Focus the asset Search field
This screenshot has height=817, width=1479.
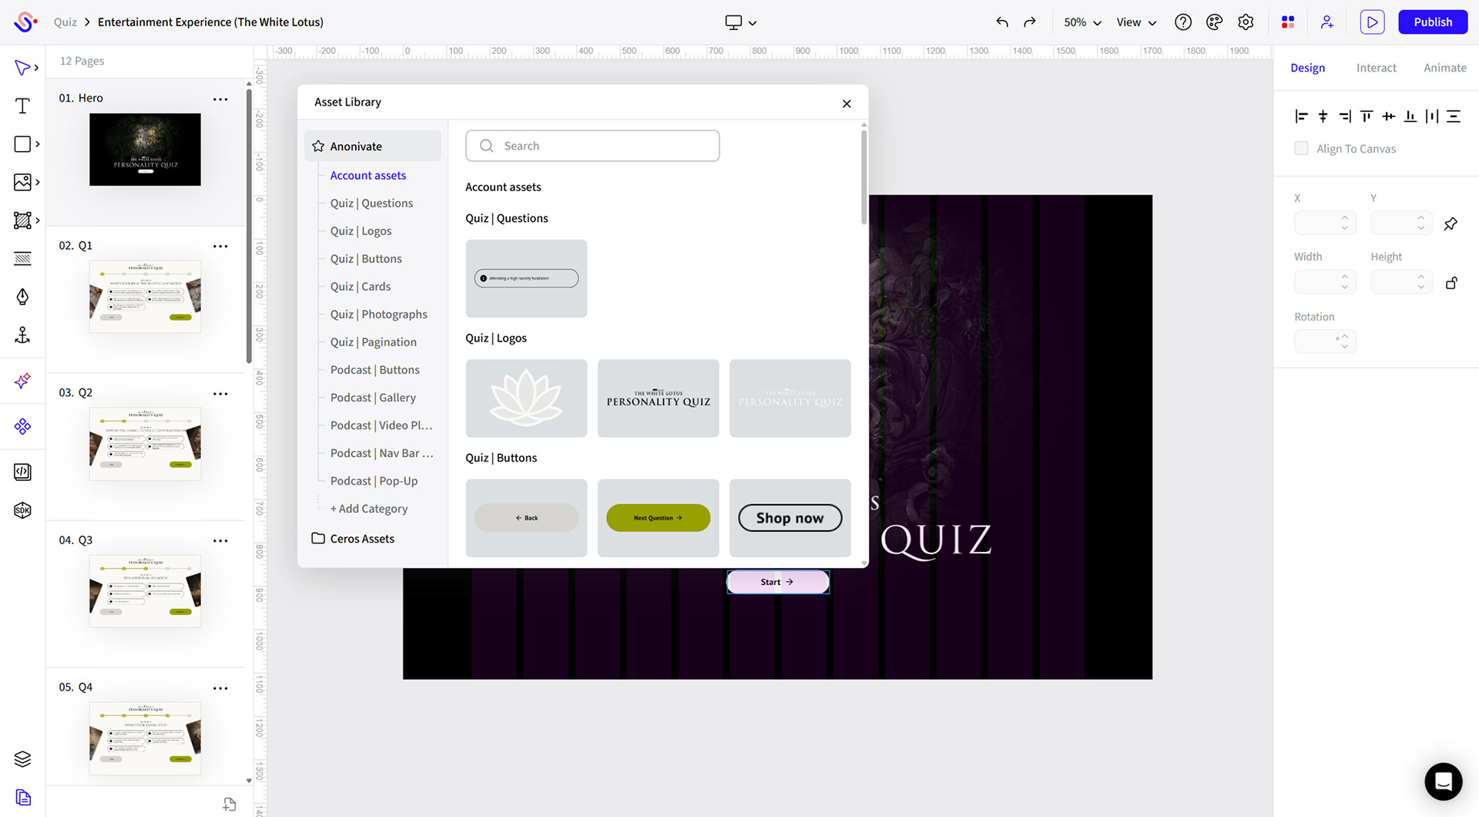[592, 146]
